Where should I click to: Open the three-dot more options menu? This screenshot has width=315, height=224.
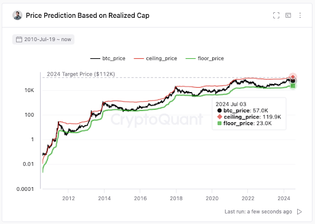coord(300,15)
